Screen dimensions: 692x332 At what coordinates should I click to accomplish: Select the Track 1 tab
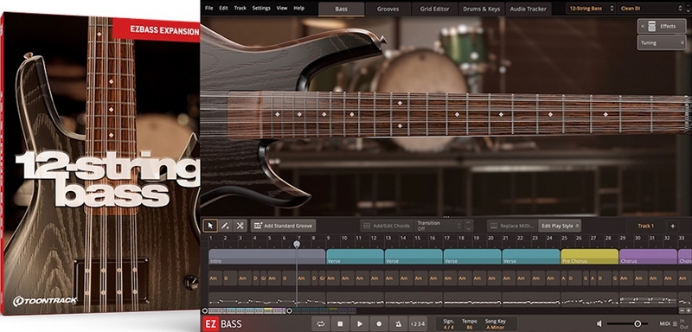point(645,226)
